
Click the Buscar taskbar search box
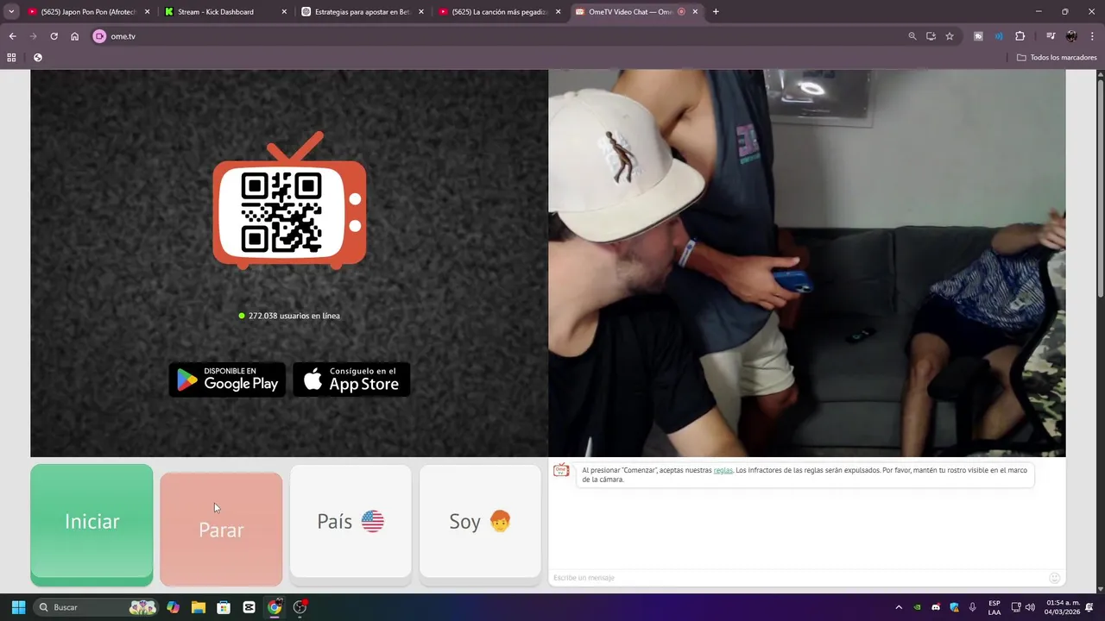tap(96, 607)
